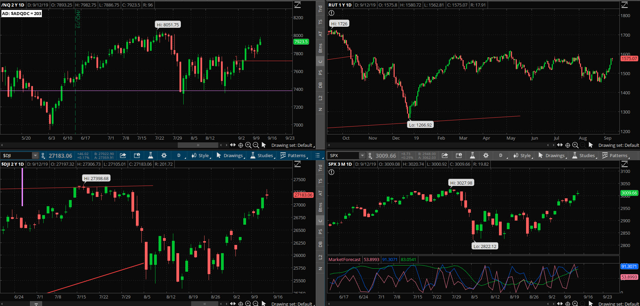Toggle the PS side tab beside the /NQ chart
Screen dimensions: 640x306
tap(320, 72)
